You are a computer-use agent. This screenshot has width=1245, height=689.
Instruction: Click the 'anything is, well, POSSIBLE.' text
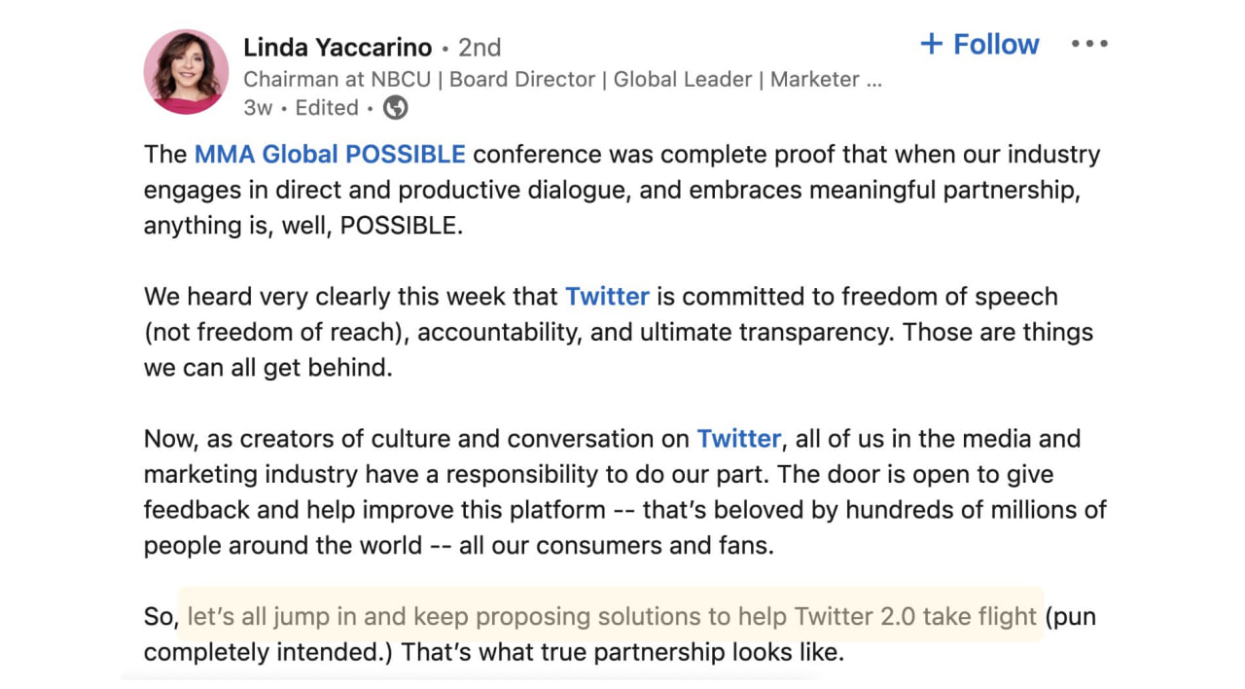(x=303, y=226)
